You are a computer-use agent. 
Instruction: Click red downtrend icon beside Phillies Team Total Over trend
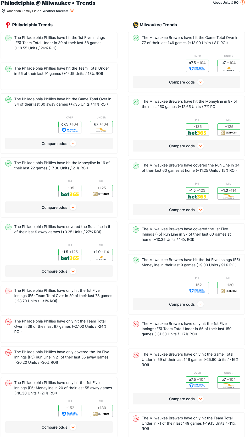(8, 321)
